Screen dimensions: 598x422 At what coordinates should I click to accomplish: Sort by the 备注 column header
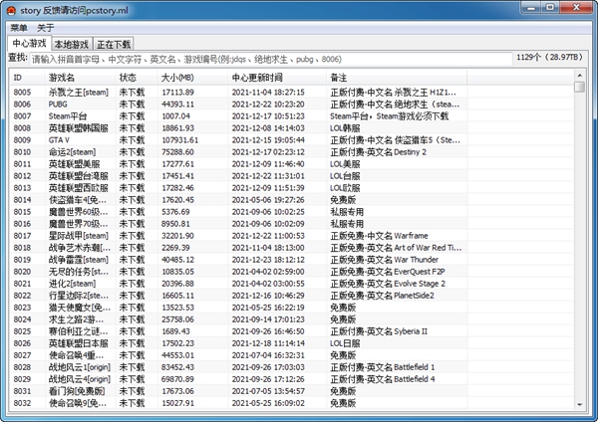pos(397,78)
